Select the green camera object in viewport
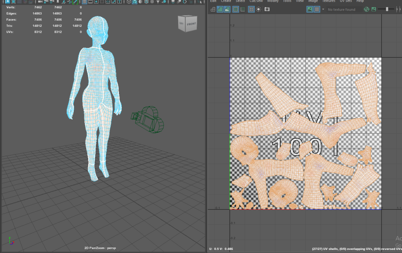Image resolution: width=402 pixels, height=253 pixels. pos(148,119)
